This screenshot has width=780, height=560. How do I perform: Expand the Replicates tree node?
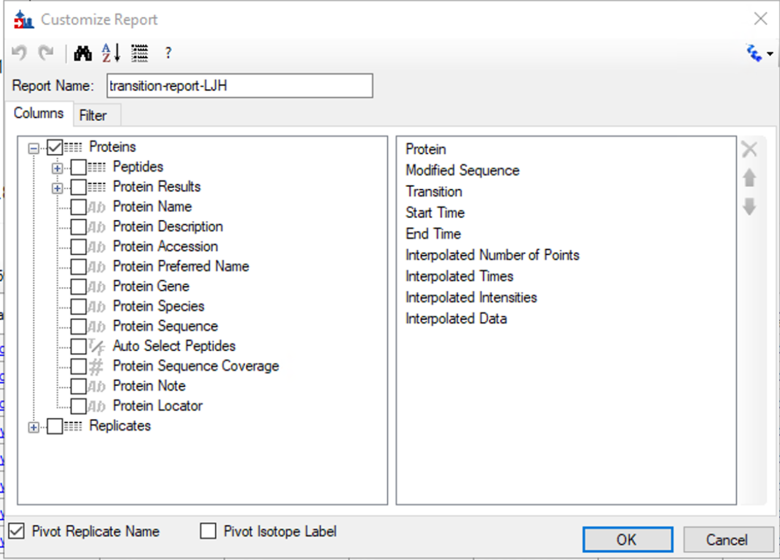34,427
